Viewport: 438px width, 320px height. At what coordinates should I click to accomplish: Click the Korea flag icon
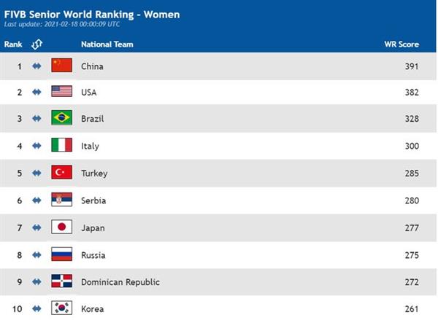tap(62, 308)
